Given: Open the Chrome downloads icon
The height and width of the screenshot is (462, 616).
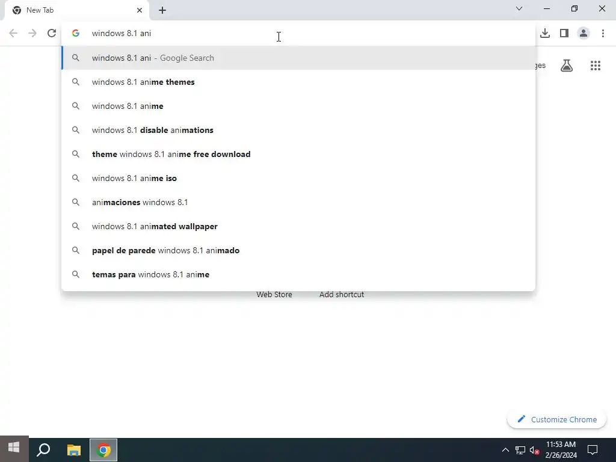Looking at the screenshot, I should pyautogui.click(x=545, y=34).
